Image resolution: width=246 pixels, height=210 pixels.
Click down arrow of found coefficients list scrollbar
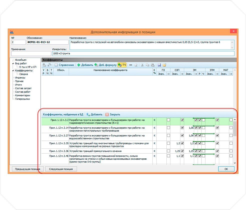click(x=235, y=163)
